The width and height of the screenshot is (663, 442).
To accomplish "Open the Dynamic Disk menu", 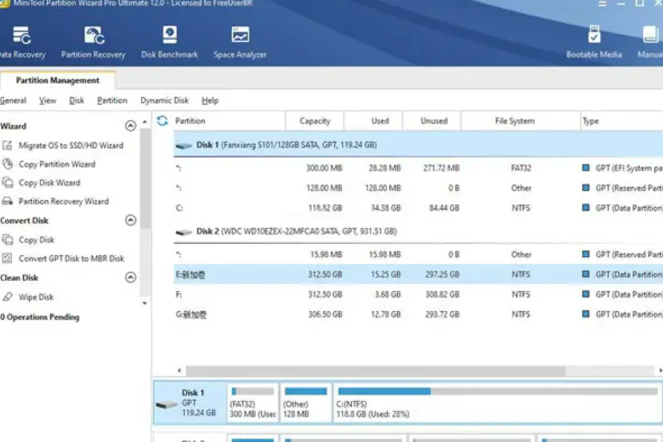I will click(x=165, y=100).
